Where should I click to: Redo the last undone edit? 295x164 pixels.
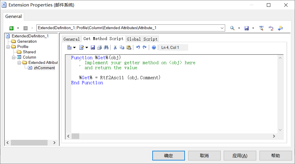tap(144, 48)
